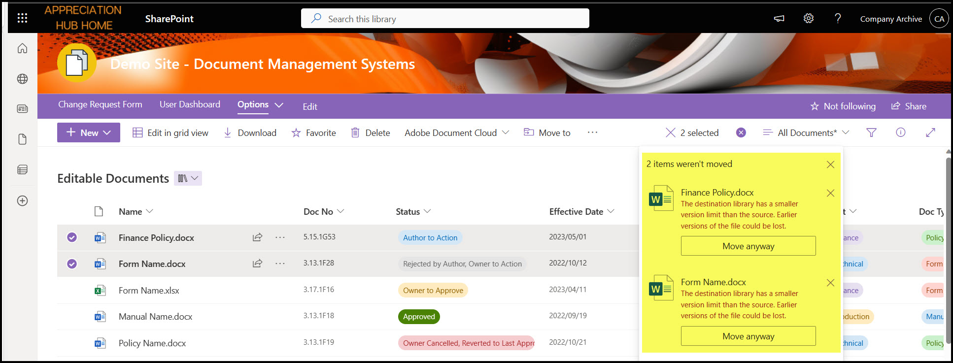Click the filter funnel icon
953x363 pixels.
click(x=871, y=132)
